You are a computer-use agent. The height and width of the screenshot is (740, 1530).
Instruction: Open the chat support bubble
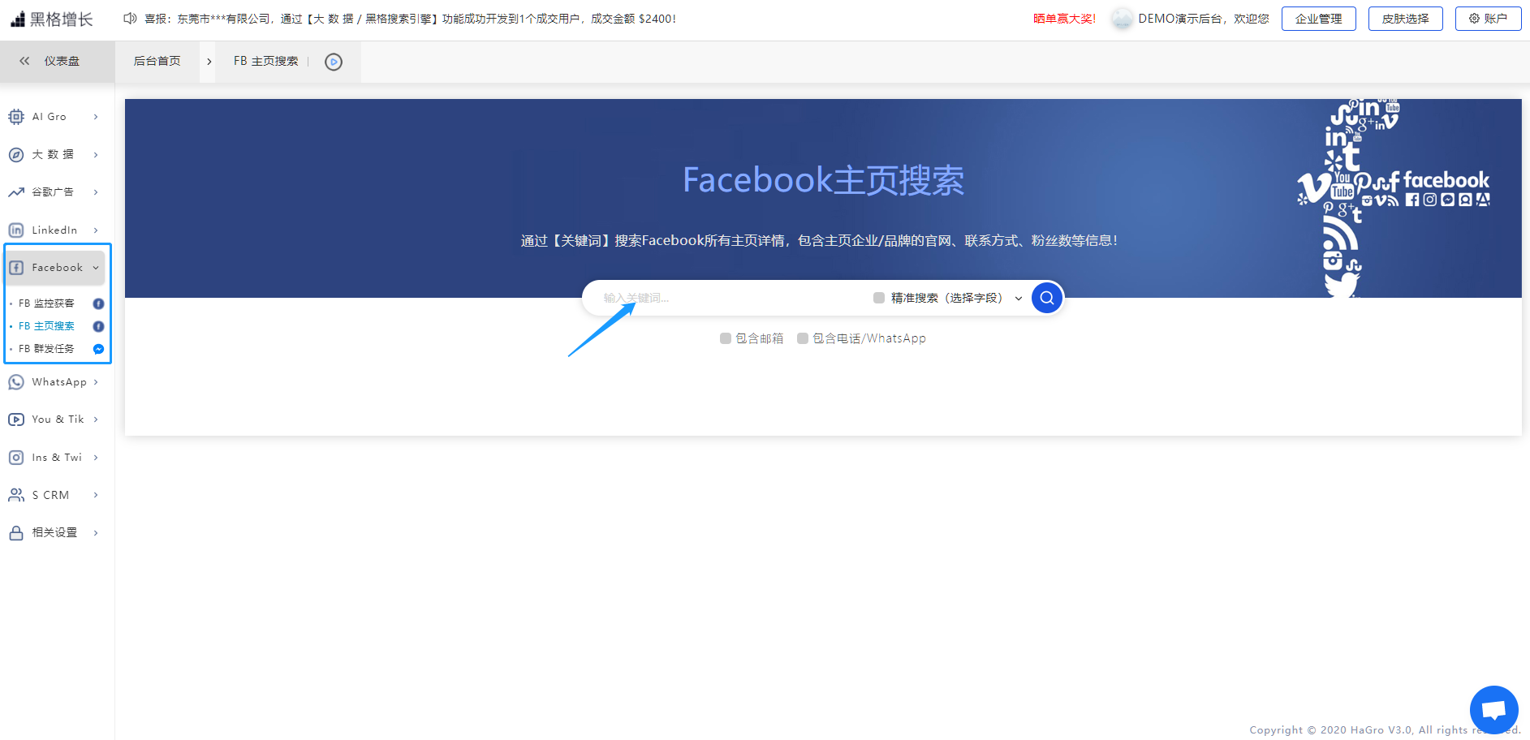tap(1493, 709)
